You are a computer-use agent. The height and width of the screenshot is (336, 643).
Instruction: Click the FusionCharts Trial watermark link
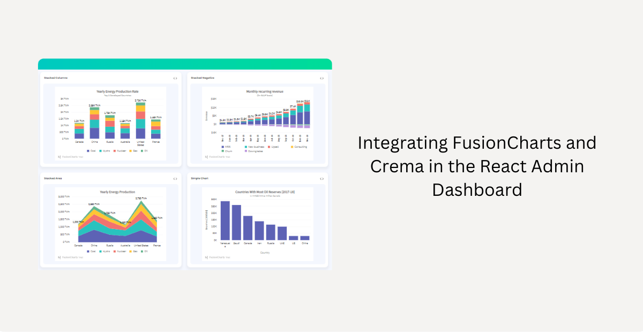coord(70,156)
